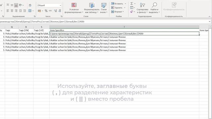The height and width of the screenshot is (119, 212).
Task: Click disabled Конфиденциальность button
Action: coord(174,7)
